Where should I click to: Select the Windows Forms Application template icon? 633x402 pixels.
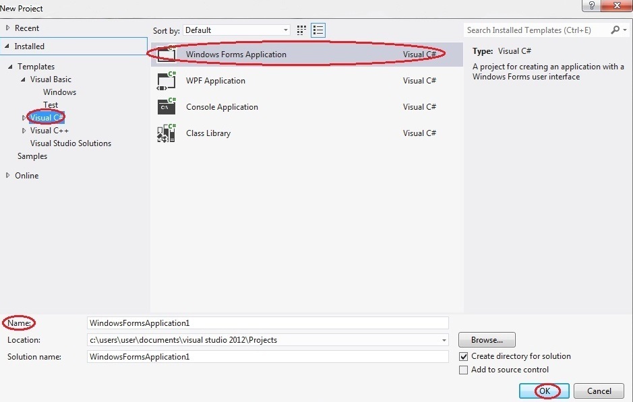click(166, 55)
